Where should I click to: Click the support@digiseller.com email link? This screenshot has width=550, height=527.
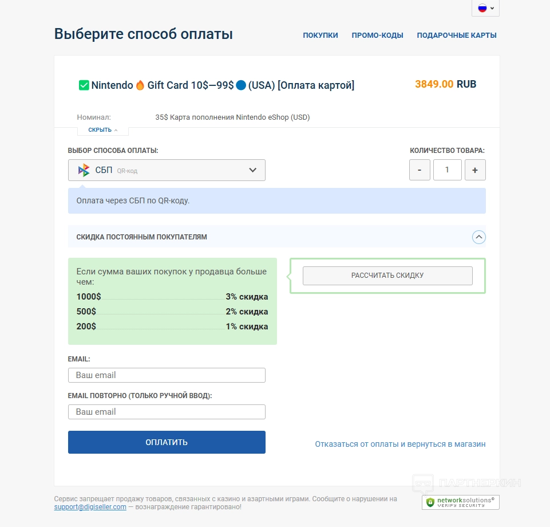(90, 507)
